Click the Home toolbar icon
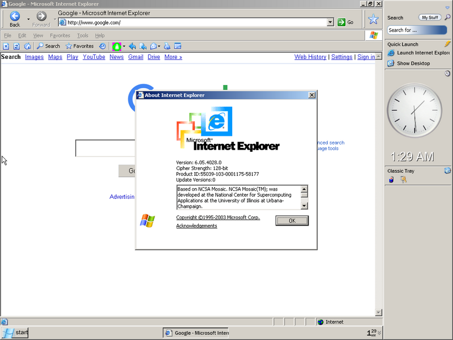453x340 pixels. click(27, 46)
